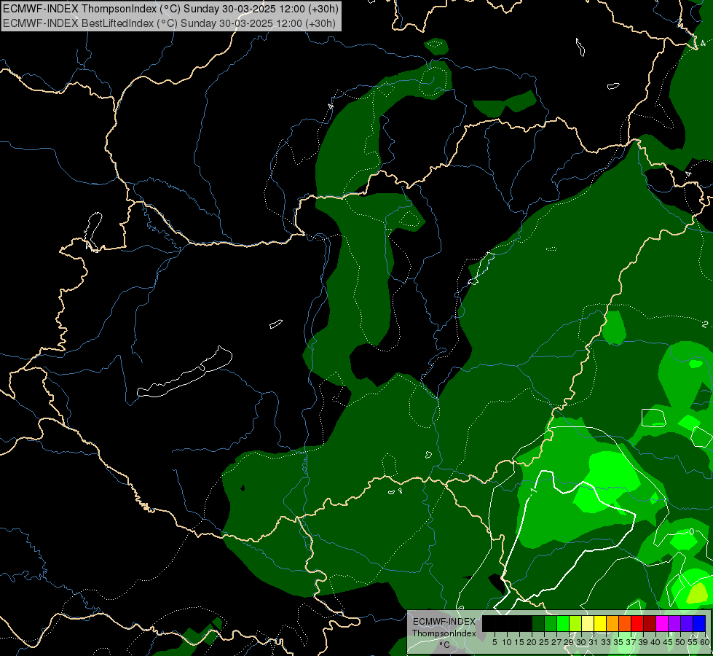Click the legend's ECMWF-INDEX heading
The image size is (713, 656).
coord(444,622)
